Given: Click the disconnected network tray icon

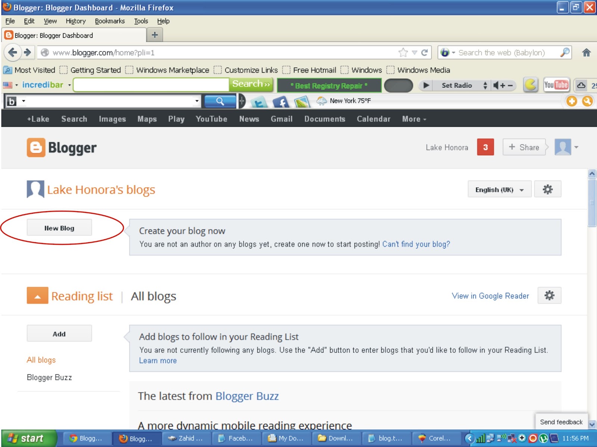Looking at the screenshot, I should [512, 438].
